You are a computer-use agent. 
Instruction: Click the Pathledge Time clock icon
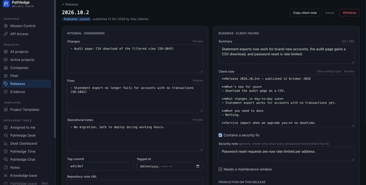[x=6, y=151]
